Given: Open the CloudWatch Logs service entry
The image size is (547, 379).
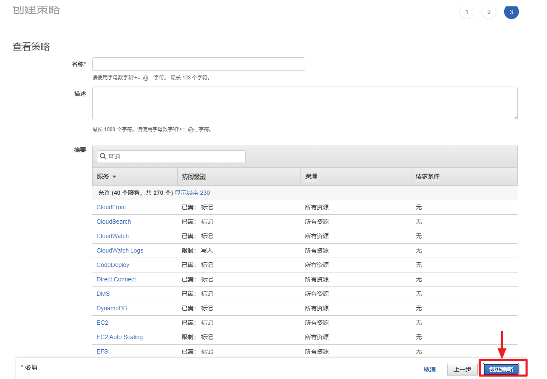Looking at the screenshot, I should (120, 250).
